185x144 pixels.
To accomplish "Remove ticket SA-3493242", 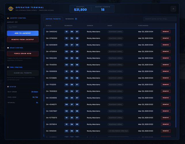I will click(166, 32).
